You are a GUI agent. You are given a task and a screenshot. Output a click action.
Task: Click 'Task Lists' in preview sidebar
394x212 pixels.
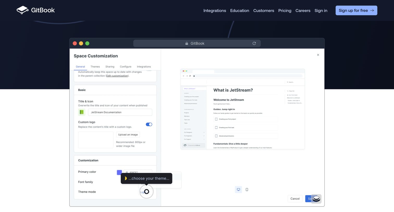[187, 120]
